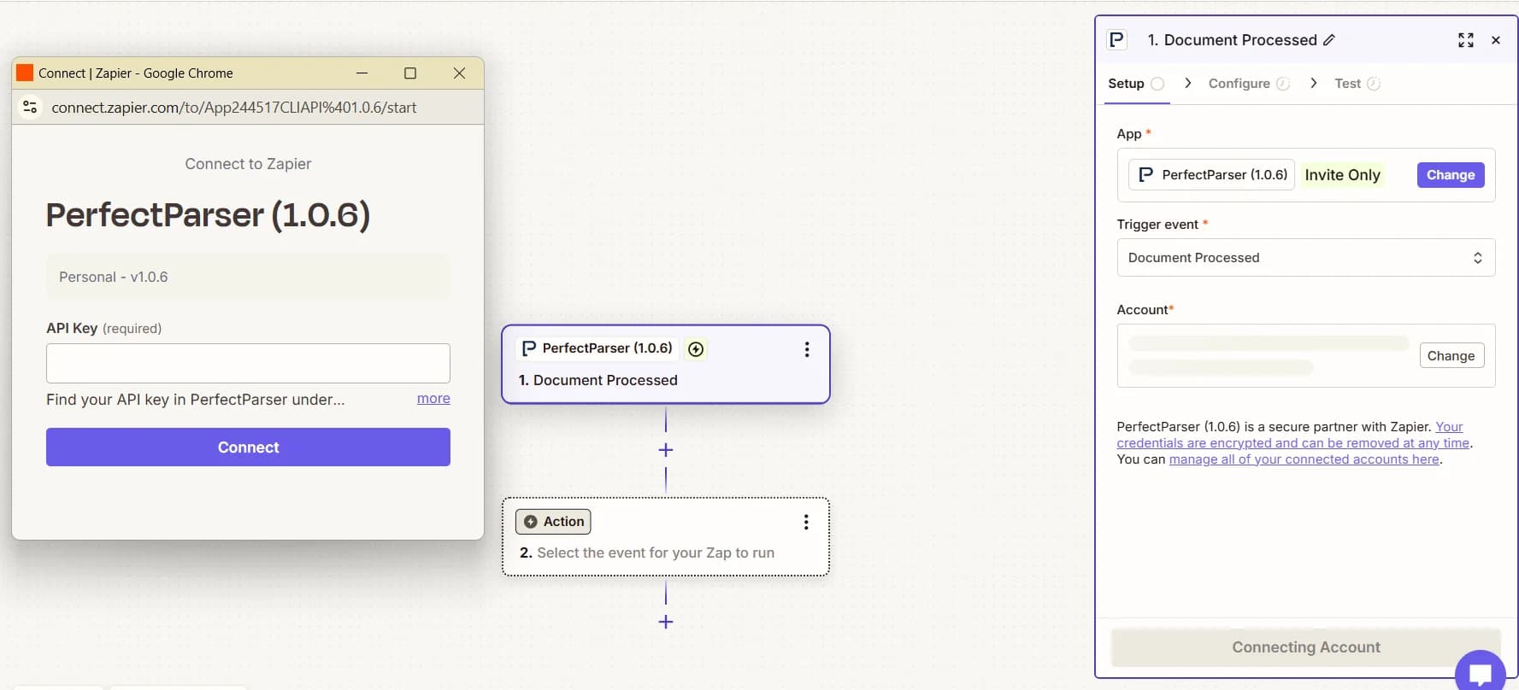Open the 'manage all of your connected accounts here' link
Screen dimensions: 1519x690
click(1304, 459)
